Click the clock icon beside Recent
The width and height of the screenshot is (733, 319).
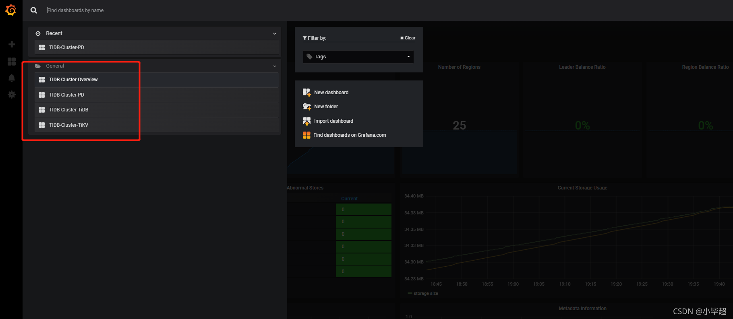tap(38, 33)
